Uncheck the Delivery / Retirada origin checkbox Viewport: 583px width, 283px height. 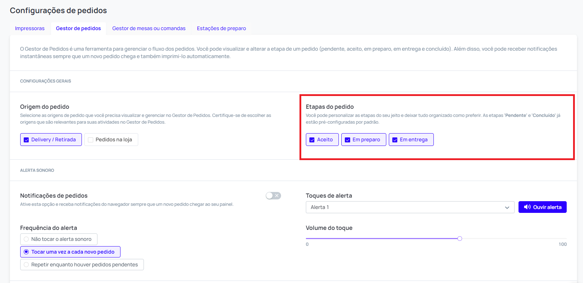coord(26,140)
